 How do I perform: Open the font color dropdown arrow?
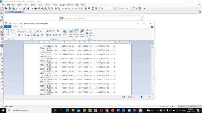click(x=40, y=35)
